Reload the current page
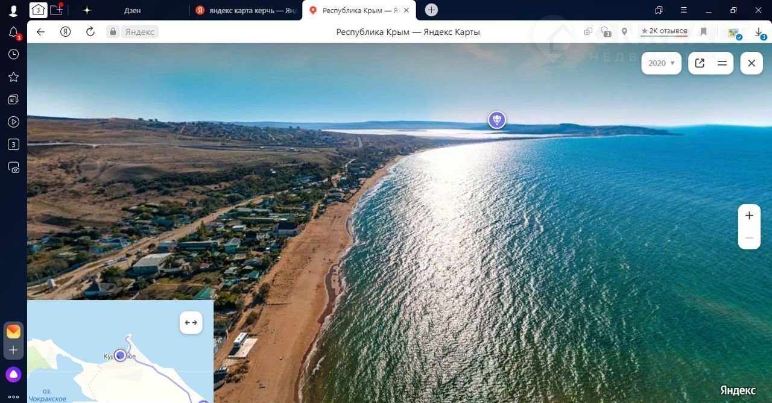 tap(90, 32)
